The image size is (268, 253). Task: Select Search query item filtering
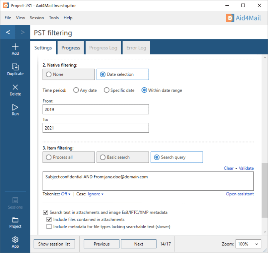pos(177,157)
